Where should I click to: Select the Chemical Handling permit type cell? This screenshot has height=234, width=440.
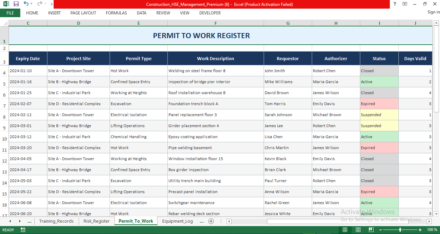[139, 137]
